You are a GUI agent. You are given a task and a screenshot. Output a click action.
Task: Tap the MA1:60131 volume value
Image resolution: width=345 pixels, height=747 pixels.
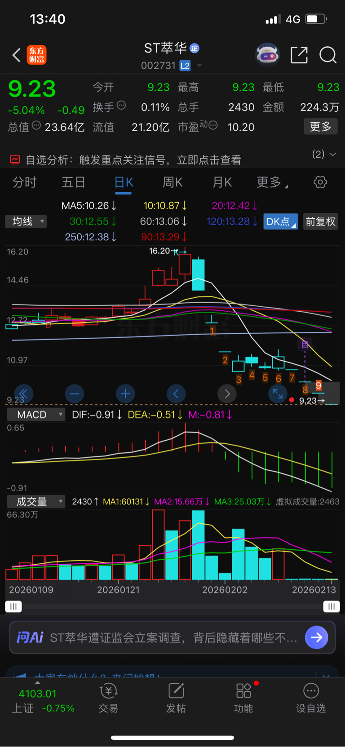tap(126, 501)
